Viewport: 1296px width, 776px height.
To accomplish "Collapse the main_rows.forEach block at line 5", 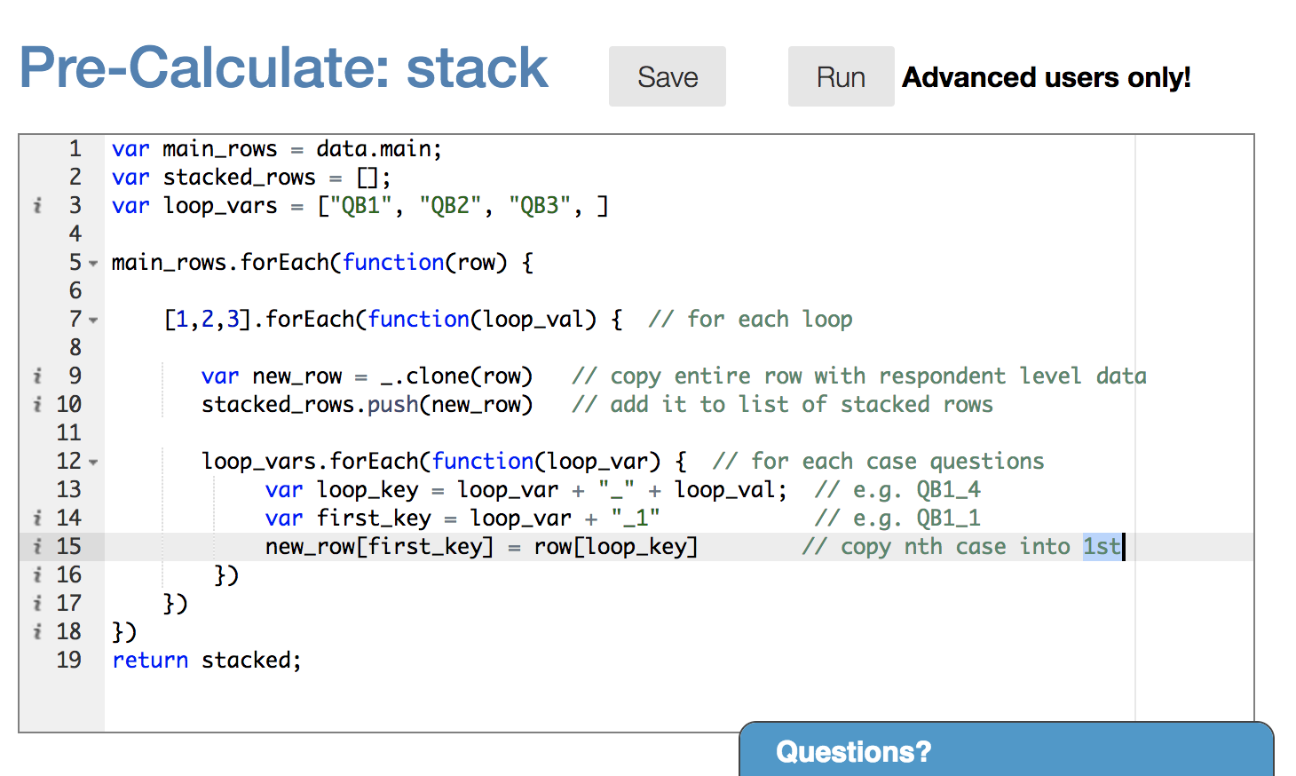I will click(93, 264).
